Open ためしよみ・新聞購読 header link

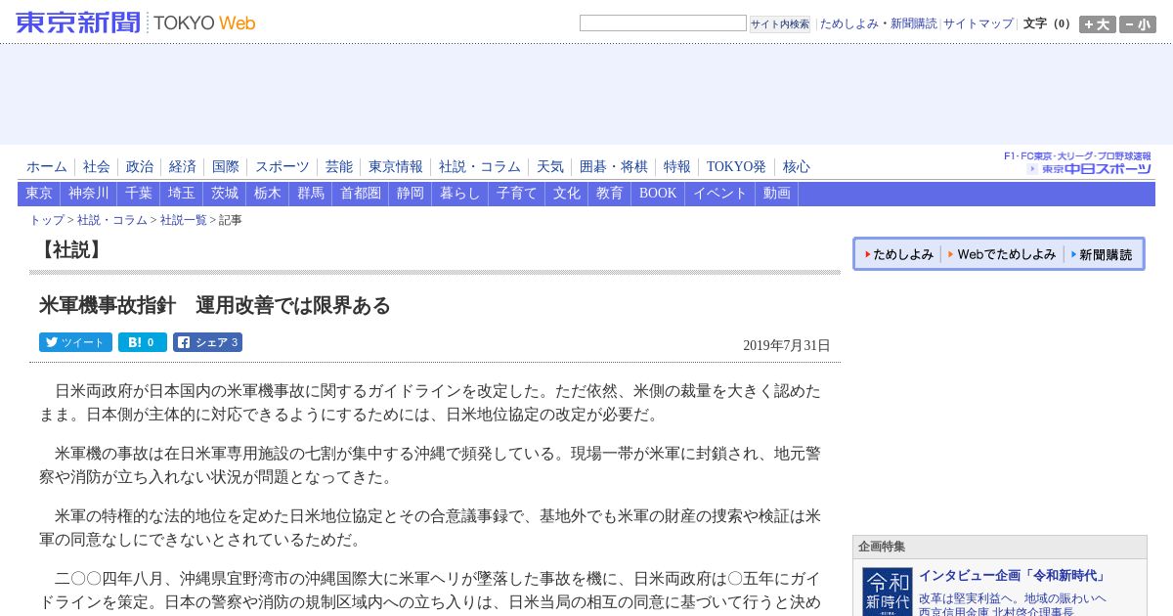[x=878, y=23]
